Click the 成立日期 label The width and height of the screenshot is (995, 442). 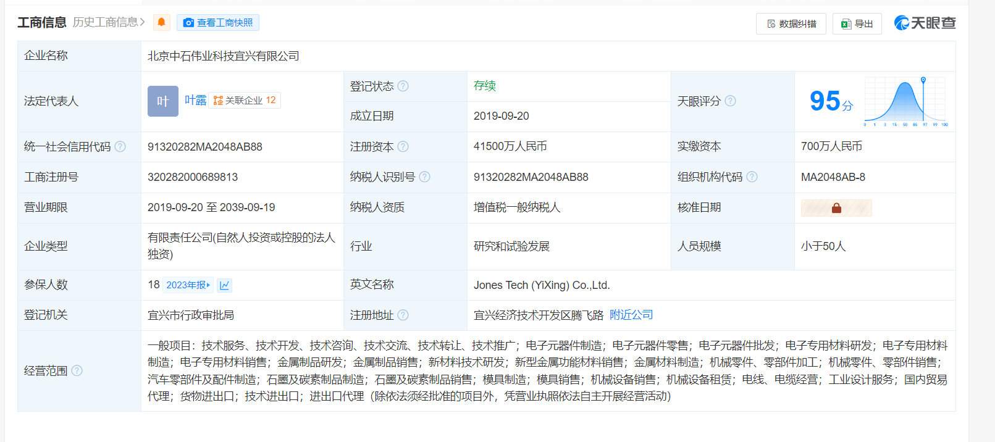pos(372,116)
